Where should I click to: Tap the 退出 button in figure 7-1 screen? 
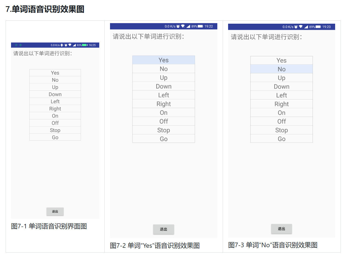click(55, 211)
